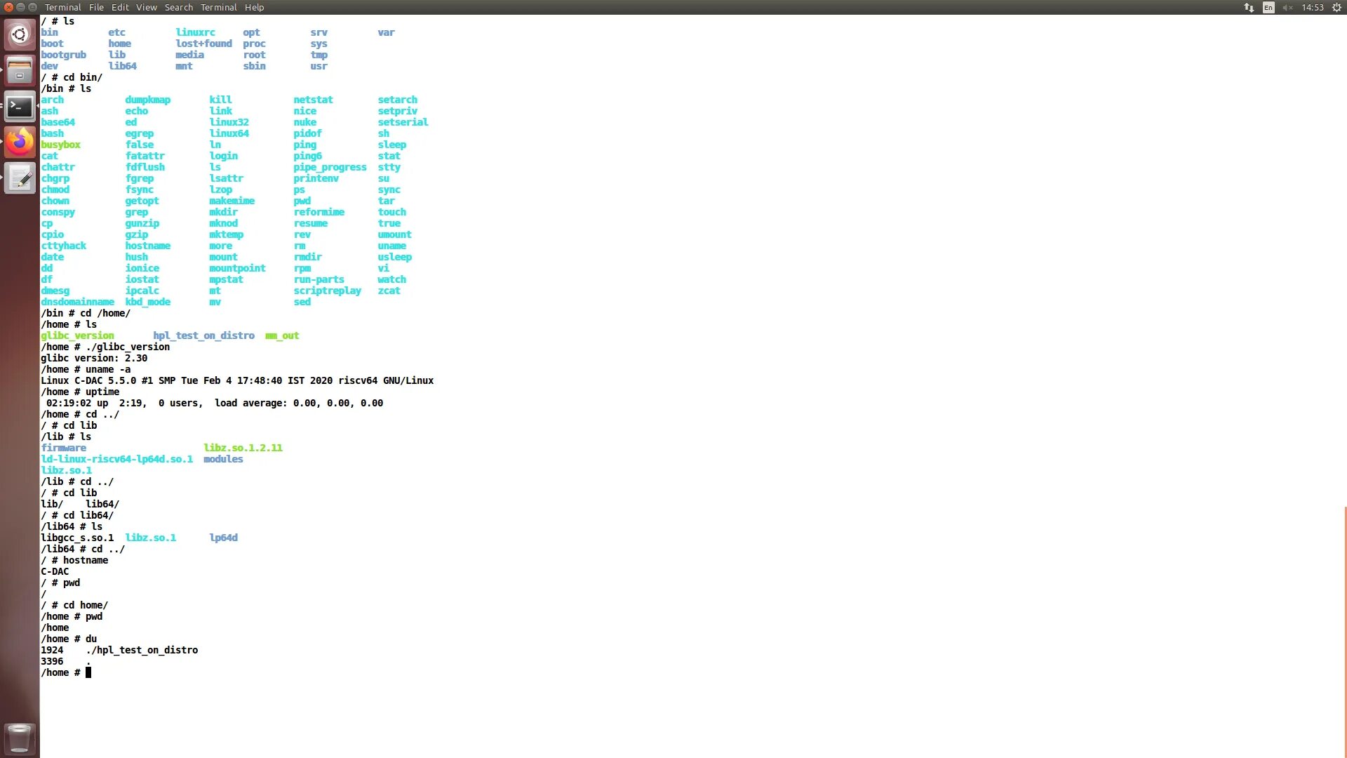Open the network connections indicator

pos(1249,8)
